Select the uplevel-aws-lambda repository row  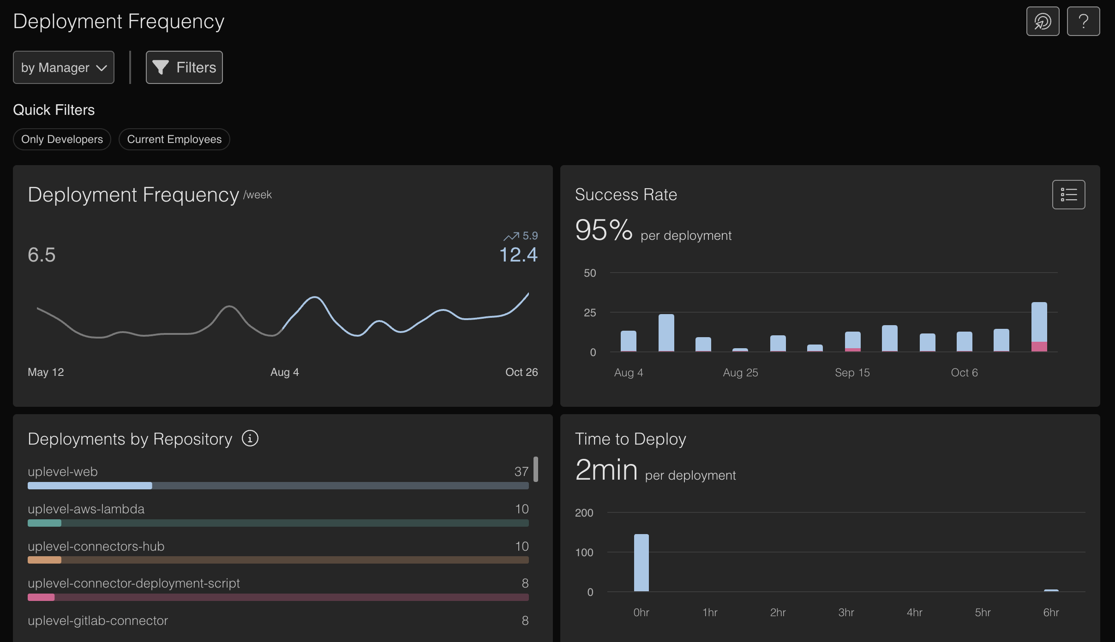click(86, 509)
